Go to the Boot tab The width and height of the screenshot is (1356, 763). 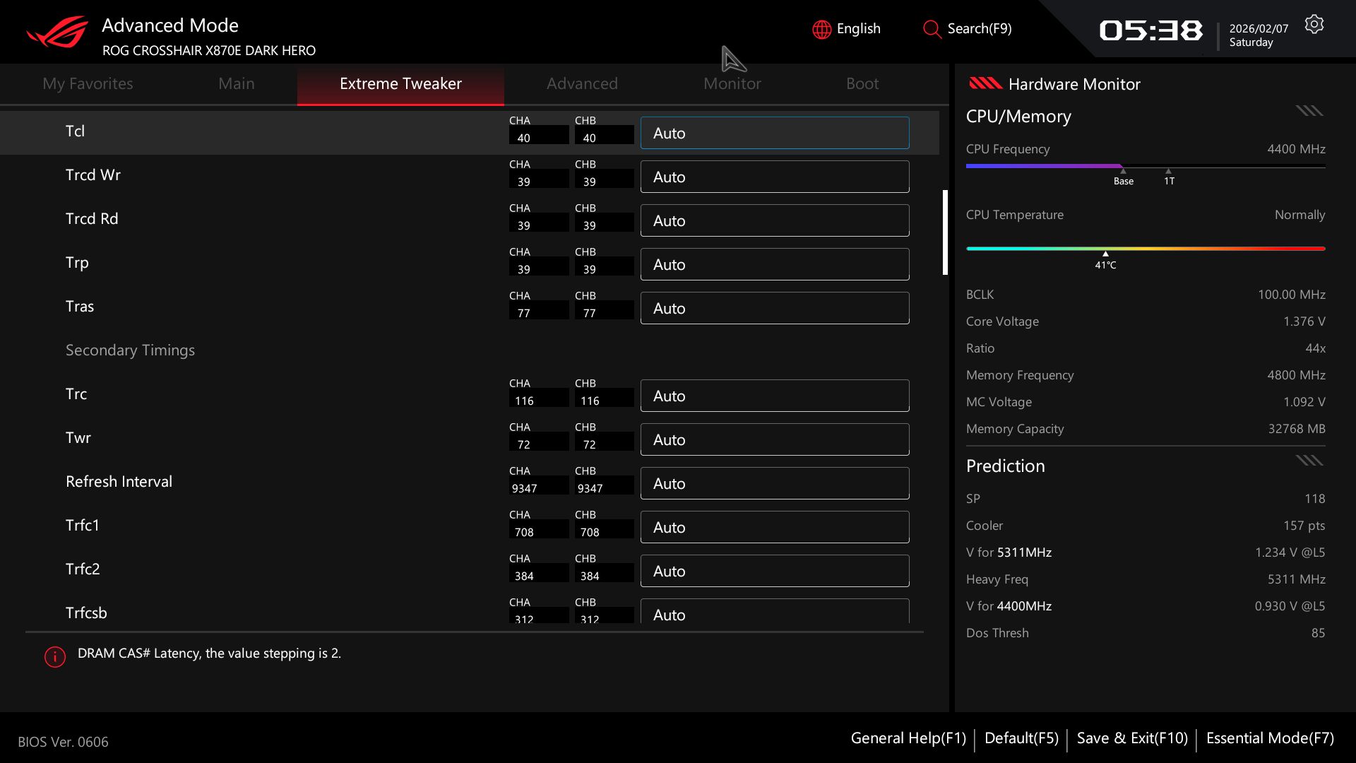coord(862,83)
